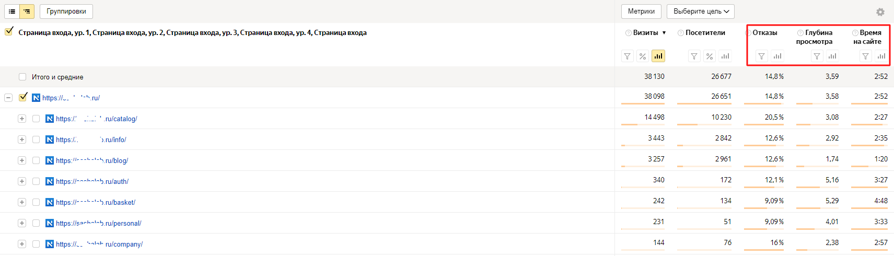Switch to flat list view icon
The height and width of the screenshot is (256, 894).
pyautogui.click(x=12, y=11)
